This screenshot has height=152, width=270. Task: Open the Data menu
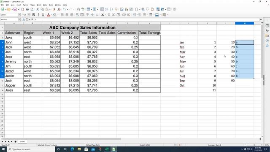point(45,5)
